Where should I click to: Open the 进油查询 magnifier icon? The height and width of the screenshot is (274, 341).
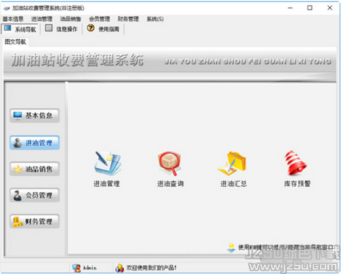170,164
